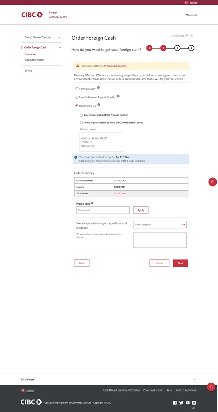The height and width of the screenshot is (412, 218).
Task: Open Privacy and security footer link
Action: pyautogui.click(x=153, y=390)
